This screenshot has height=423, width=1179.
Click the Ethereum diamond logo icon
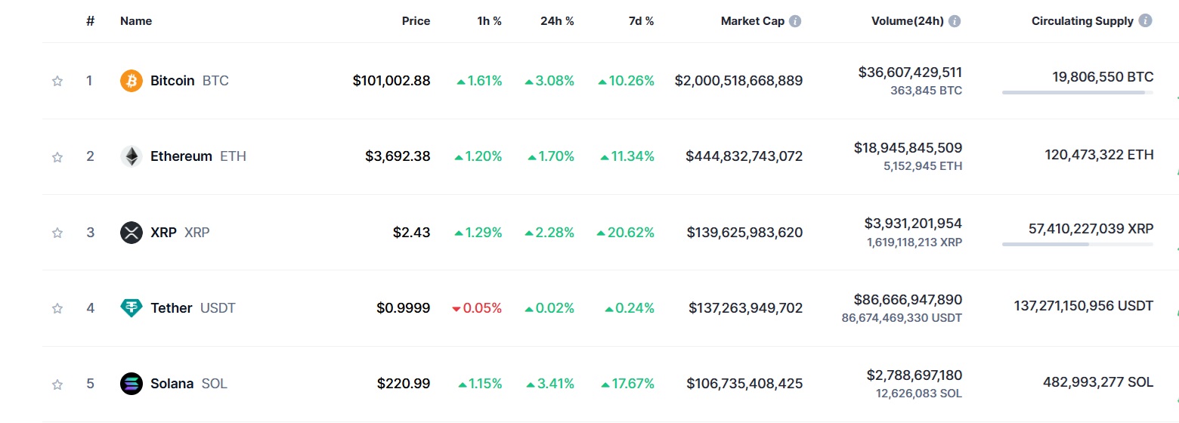132,156
